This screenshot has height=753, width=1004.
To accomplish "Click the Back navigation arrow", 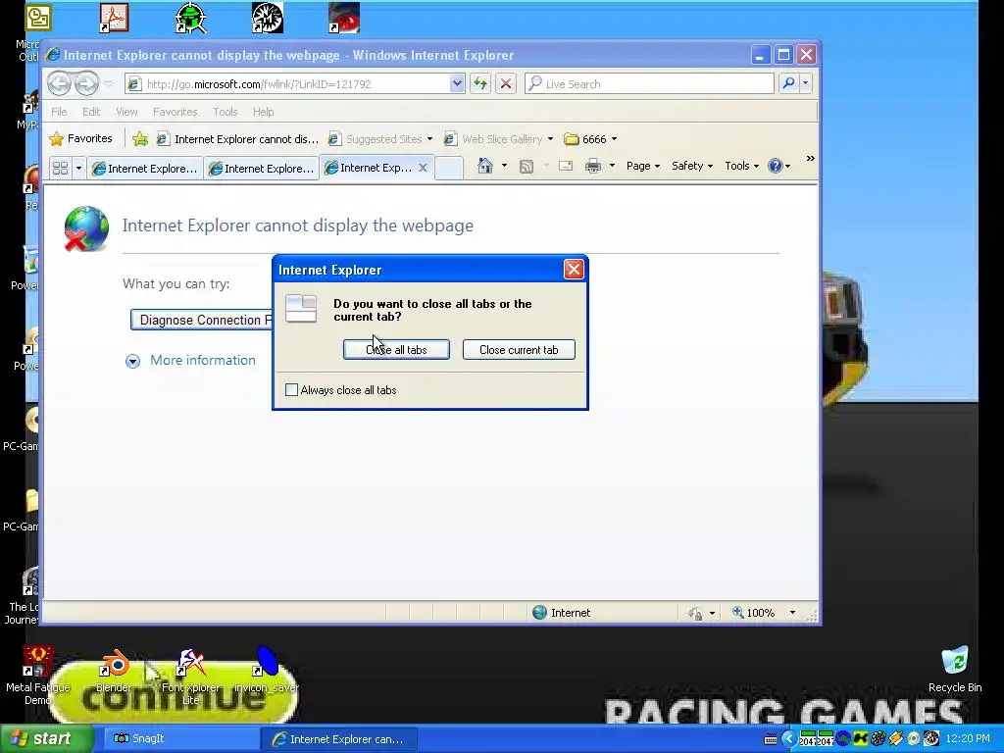I will tap(59, 83).
